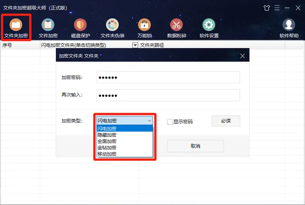Open 软件帮助 software help
The image size is (305, 205).
pyautogui.click(x=289, y=28)
